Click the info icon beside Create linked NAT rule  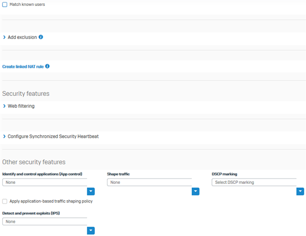pyautogui.click(x=47, y=66)
